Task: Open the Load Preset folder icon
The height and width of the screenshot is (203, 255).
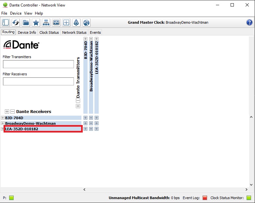Action: point(26,23)
